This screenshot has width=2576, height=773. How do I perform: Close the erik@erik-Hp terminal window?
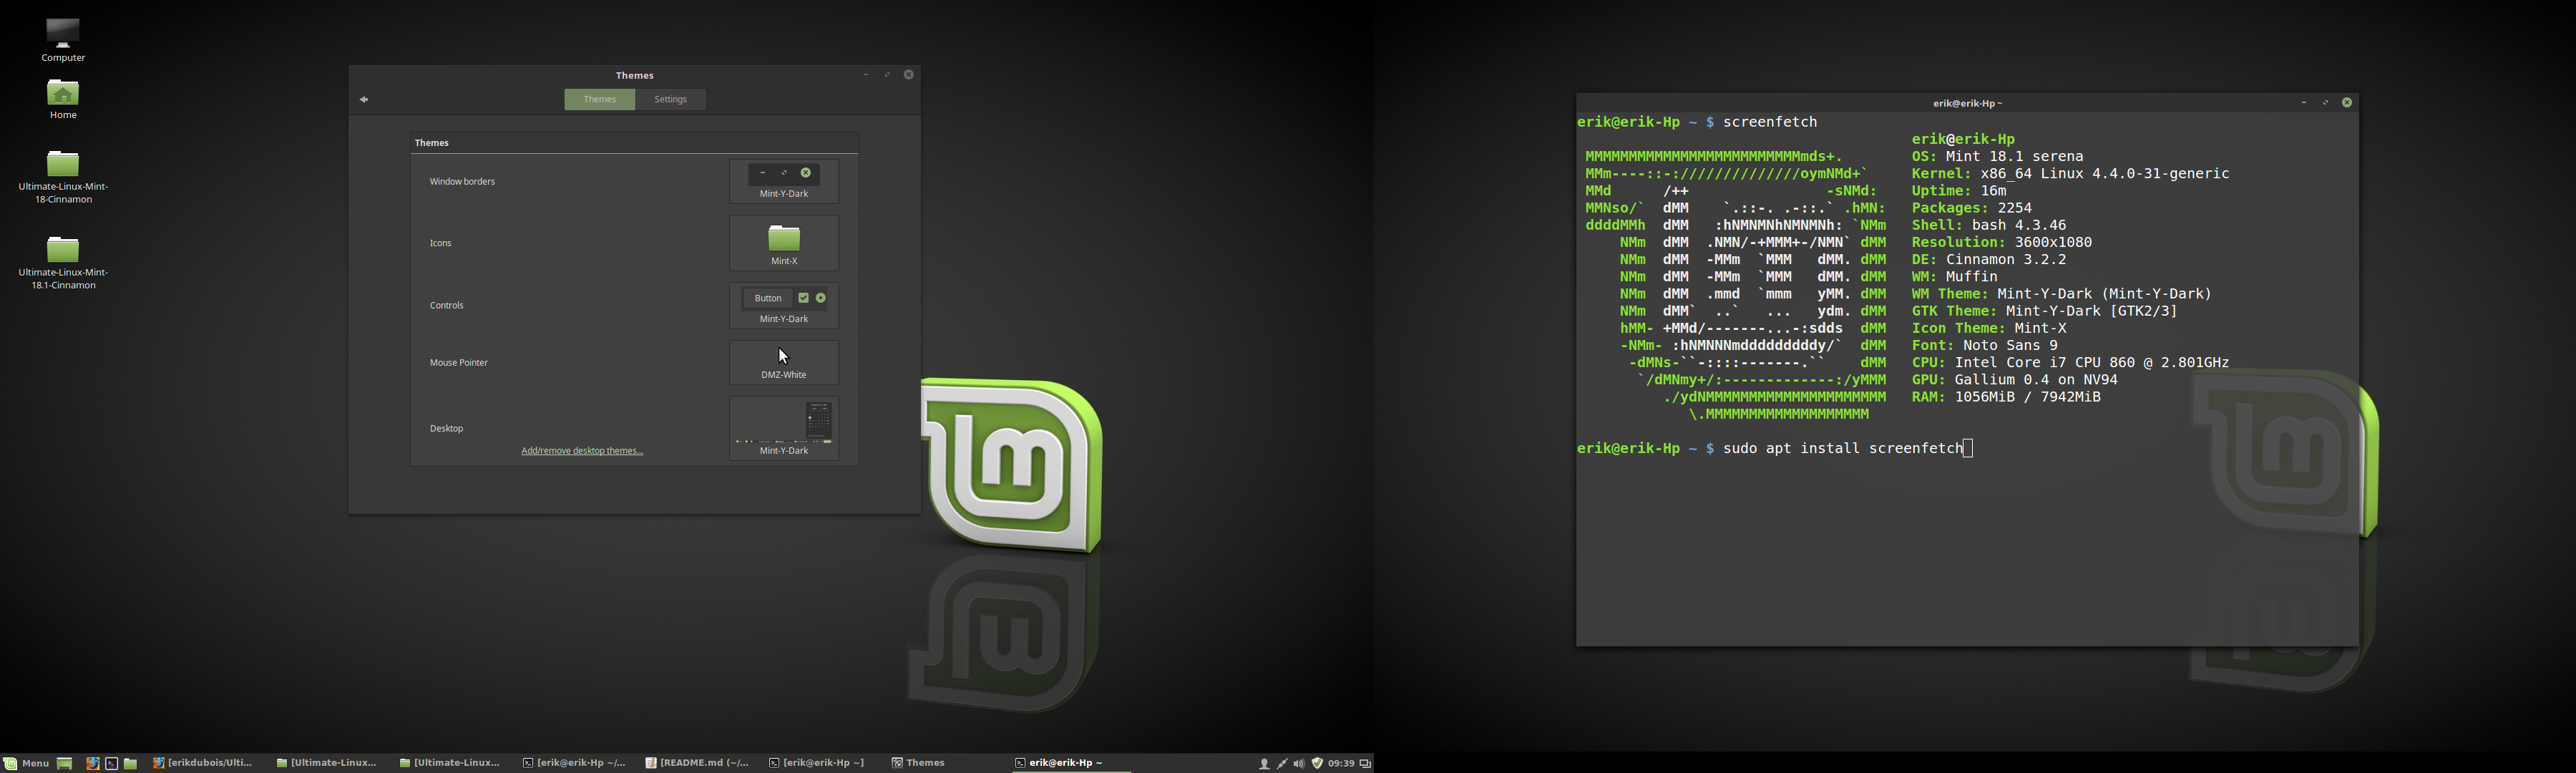click(x=2347, y=103)
